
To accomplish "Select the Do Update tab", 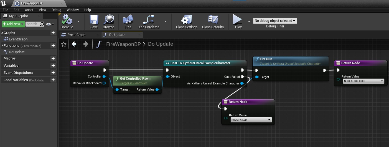I will click(117, 35).
